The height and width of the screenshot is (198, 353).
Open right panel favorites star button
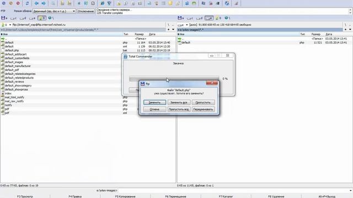[345, 29]
